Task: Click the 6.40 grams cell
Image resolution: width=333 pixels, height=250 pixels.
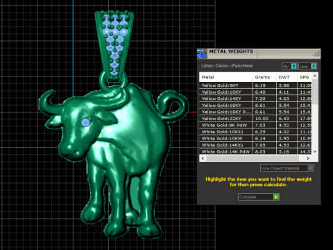Action: coord(264,92)
